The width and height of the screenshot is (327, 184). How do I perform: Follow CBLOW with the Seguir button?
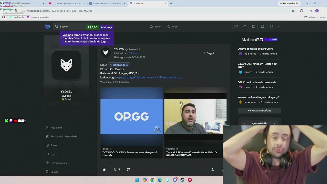209,53
